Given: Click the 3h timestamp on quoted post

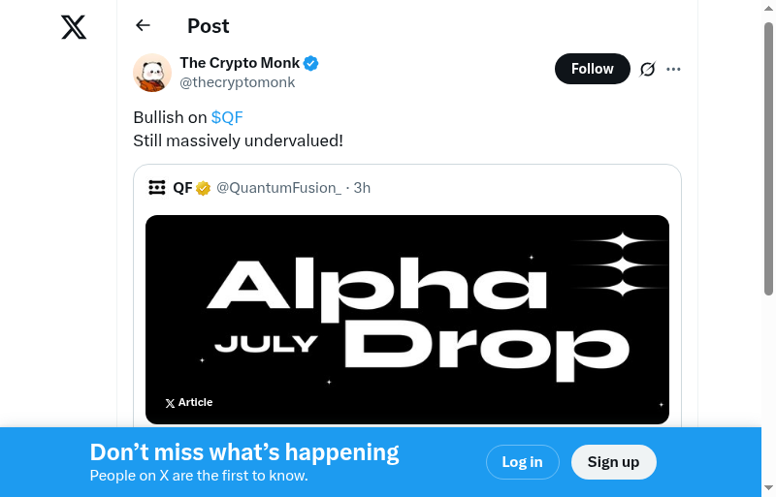Looking at the screenshot, I should 362,188.
